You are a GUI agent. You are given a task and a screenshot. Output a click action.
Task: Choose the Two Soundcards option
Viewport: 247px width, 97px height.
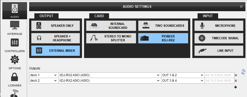click(163, 26)
